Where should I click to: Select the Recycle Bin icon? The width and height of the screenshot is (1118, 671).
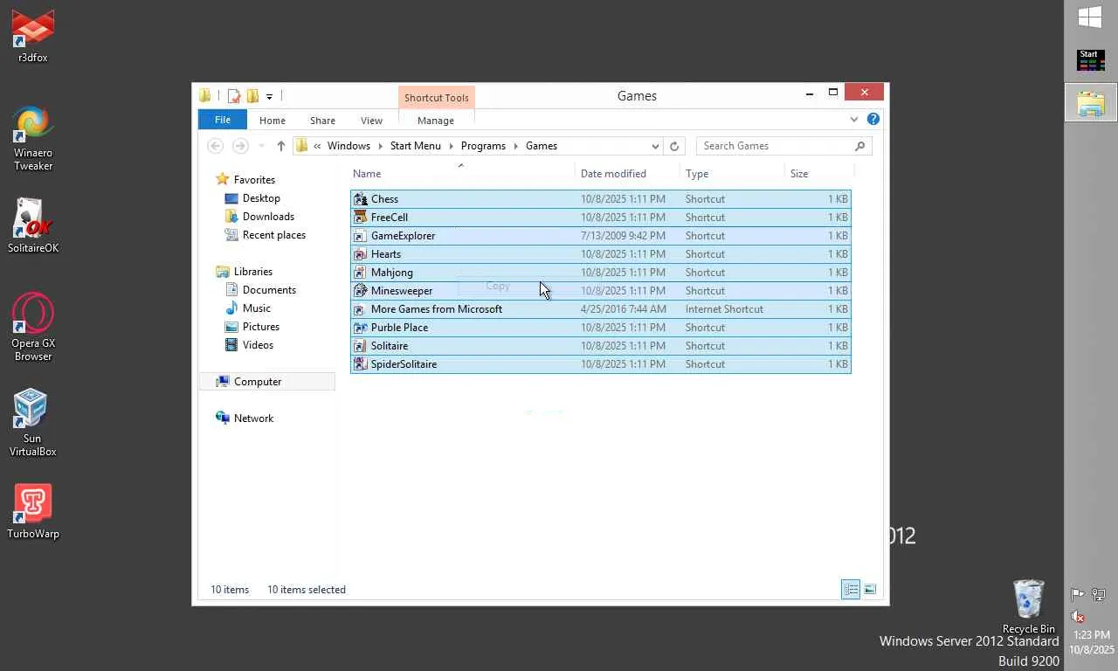tap(1028, 606)
